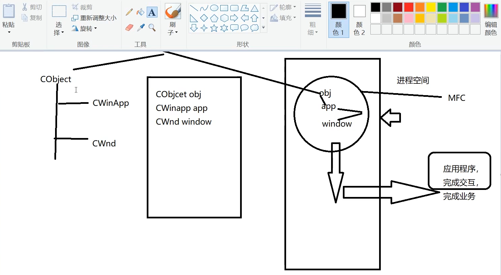Choose the Right triangle shape
The width and height of the screenshot is (501, 275).
pos(194,18)
